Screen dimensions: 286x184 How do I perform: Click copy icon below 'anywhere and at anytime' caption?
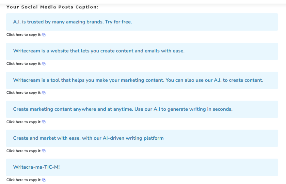pyautogui.click(x=44, y=122)
